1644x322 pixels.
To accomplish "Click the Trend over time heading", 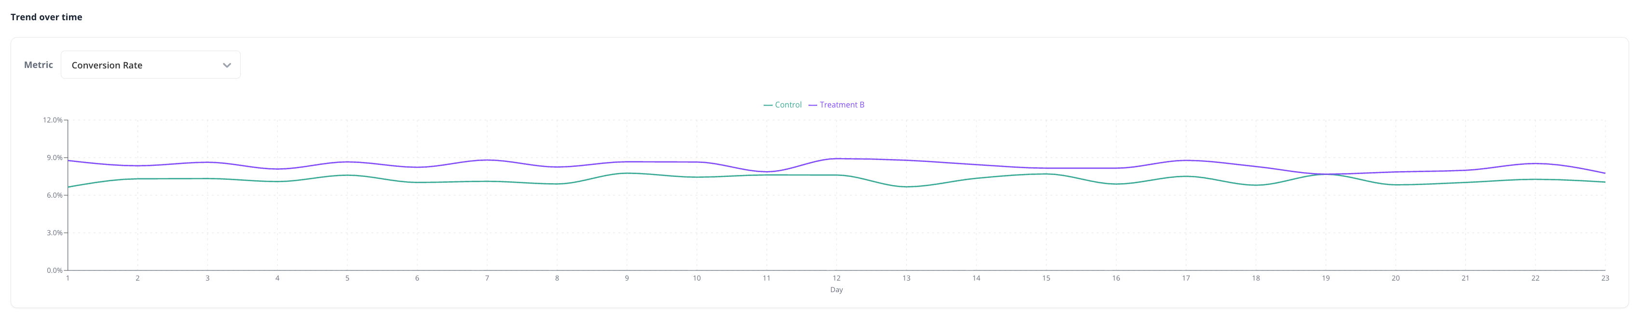I will (46, 17).
